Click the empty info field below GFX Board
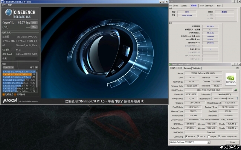 tap(26, 58)
